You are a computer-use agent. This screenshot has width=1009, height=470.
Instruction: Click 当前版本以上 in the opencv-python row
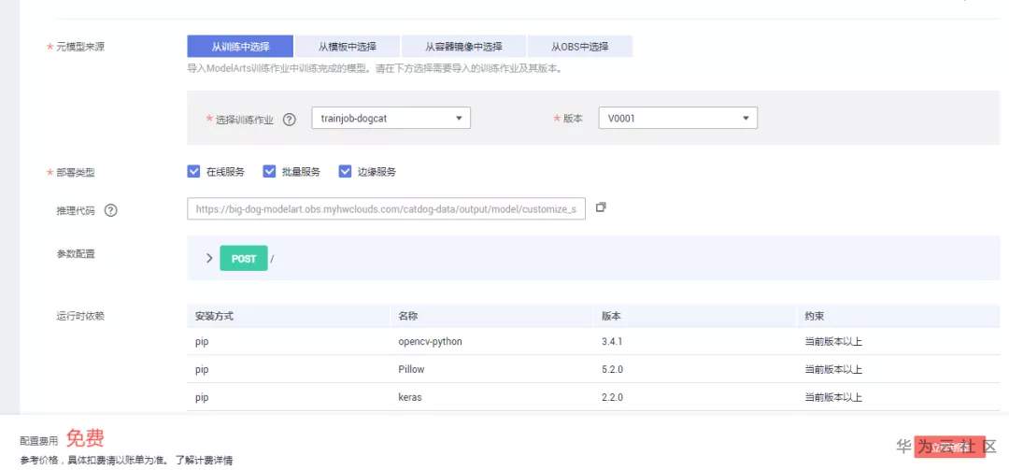tap(833, 342)
